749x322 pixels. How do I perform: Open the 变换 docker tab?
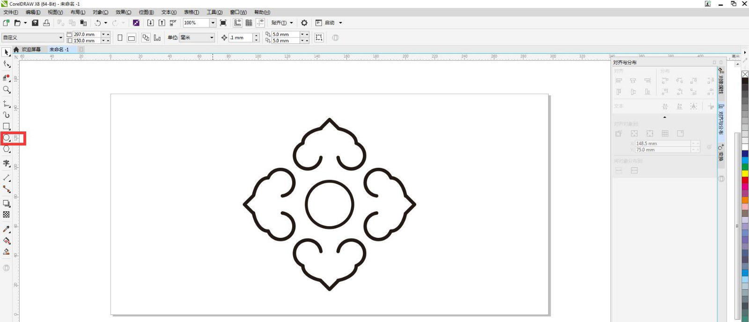click(x=721, y=154)
